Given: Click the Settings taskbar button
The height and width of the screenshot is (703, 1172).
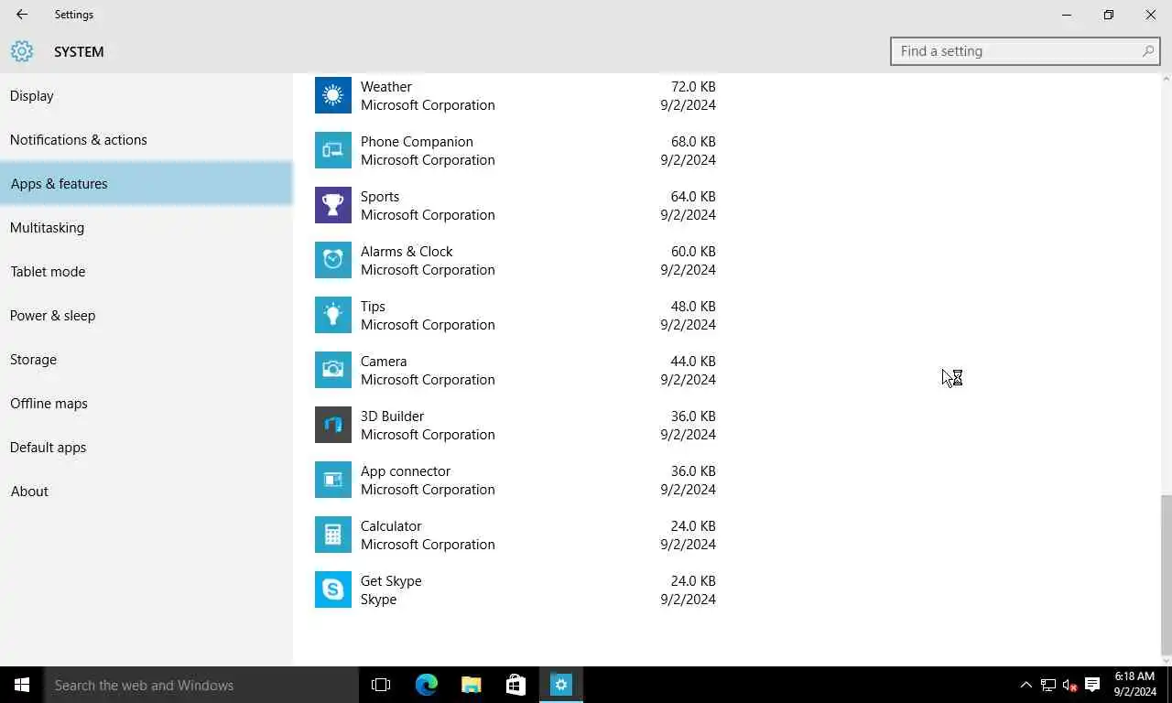Looking at the screenshot, I should pos(561,685).
